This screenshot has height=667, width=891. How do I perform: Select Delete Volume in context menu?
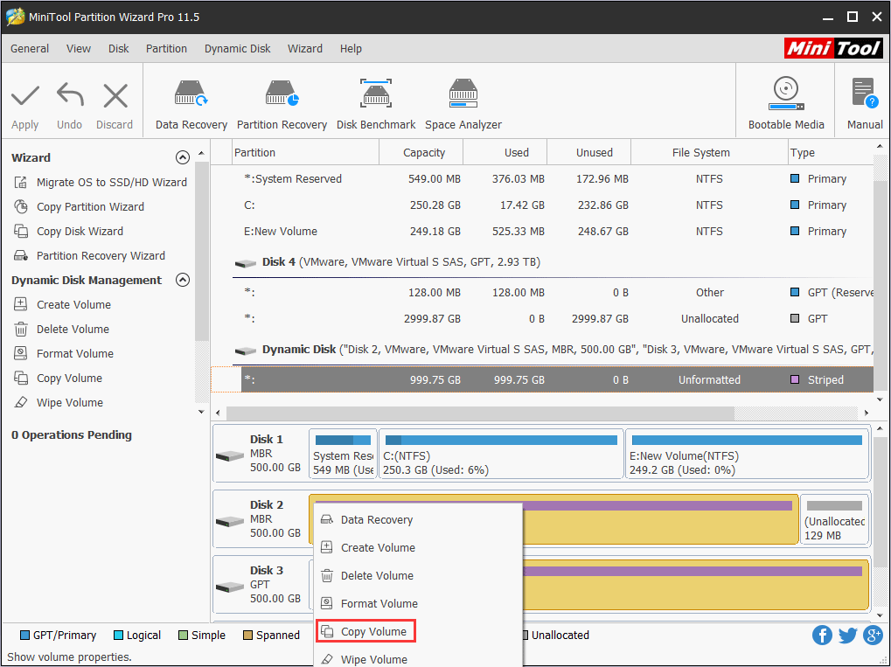pyautogui.click(x=418, y=575)
